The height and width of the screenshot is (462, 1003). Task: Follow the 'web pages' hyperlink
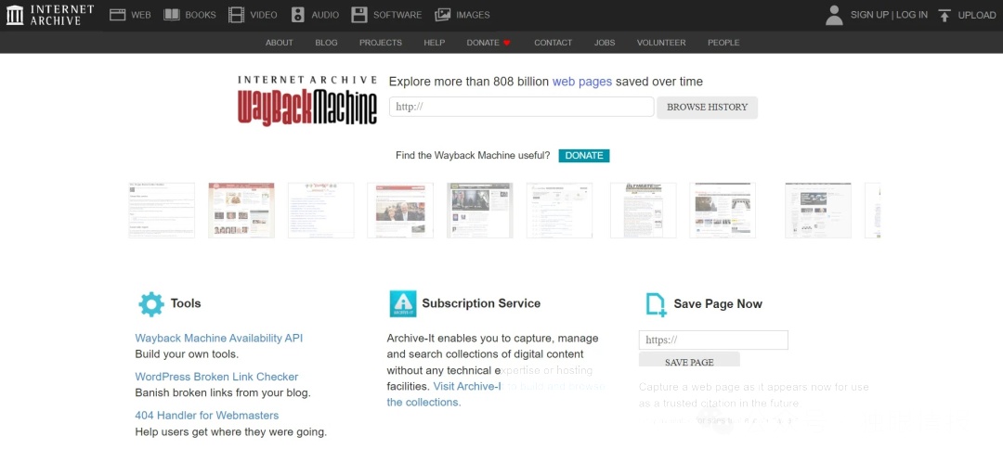pos(582,82)
